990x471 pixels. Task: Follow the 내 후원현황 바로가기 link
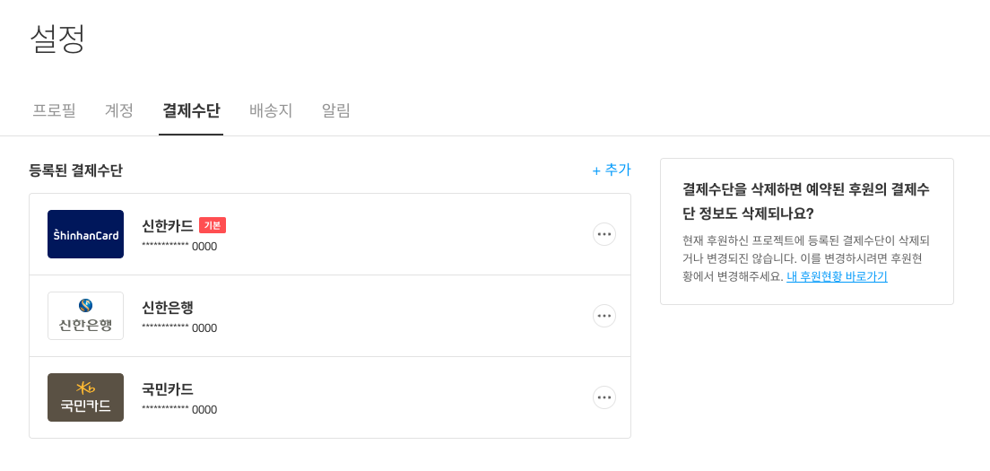(x=837, y=276)
